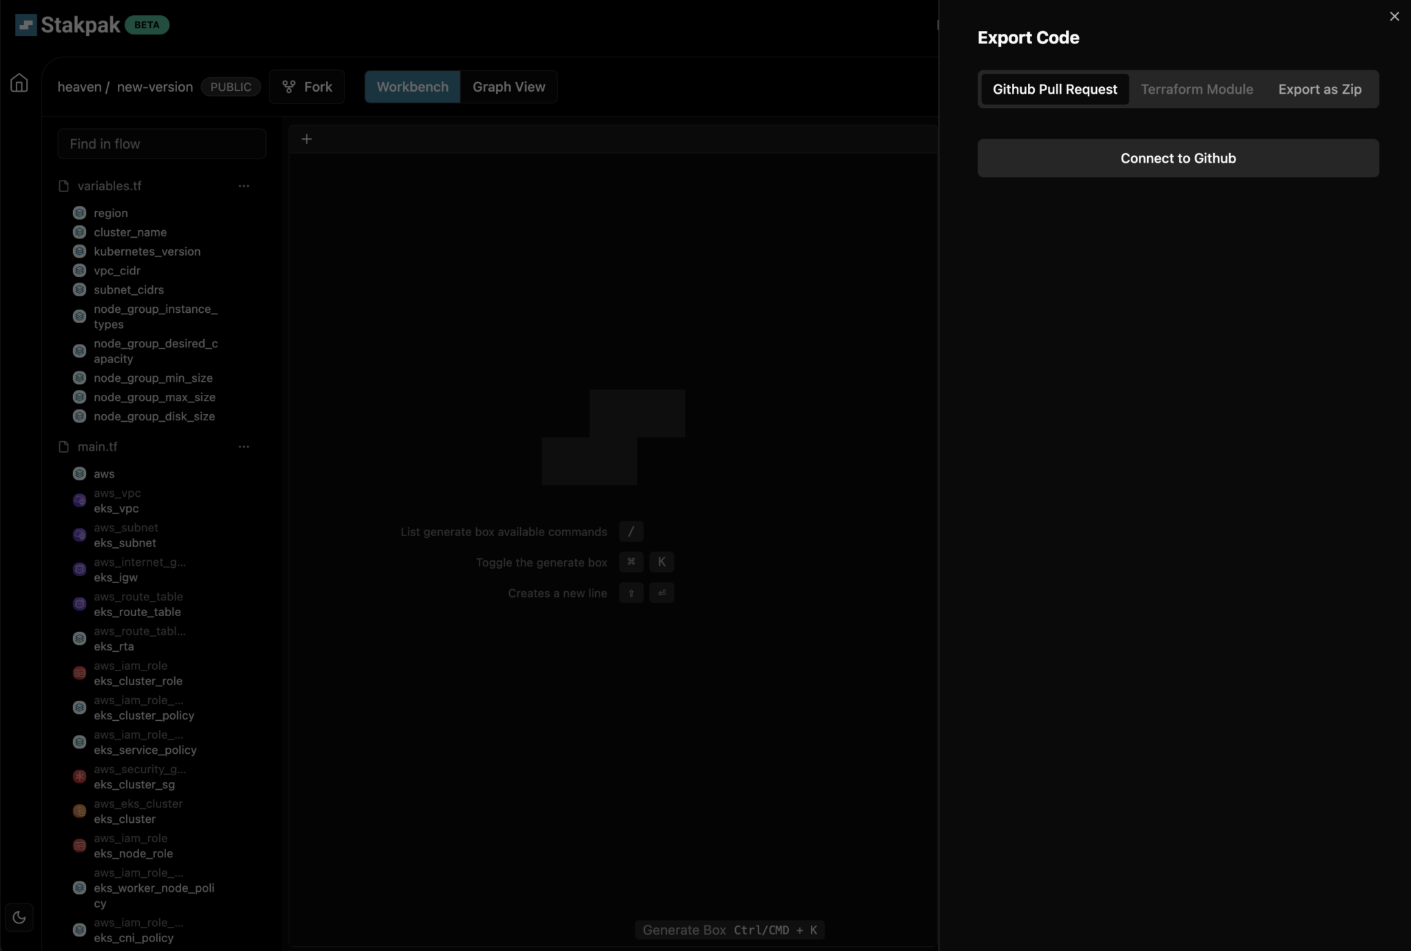The height and width of the screenshot is (951, 1411).
Task: Click the Find in flow search field
Action: pos(162,144)
